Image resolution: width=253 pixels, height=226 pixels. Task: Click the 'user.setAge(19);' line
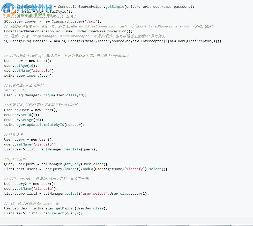point(21,66)
